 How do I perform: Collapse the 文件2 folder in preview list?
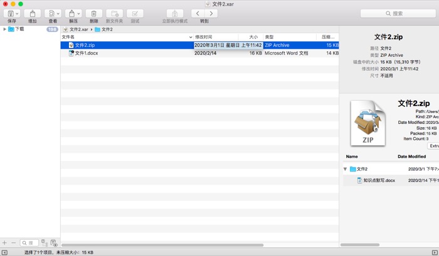coord(345,169)
